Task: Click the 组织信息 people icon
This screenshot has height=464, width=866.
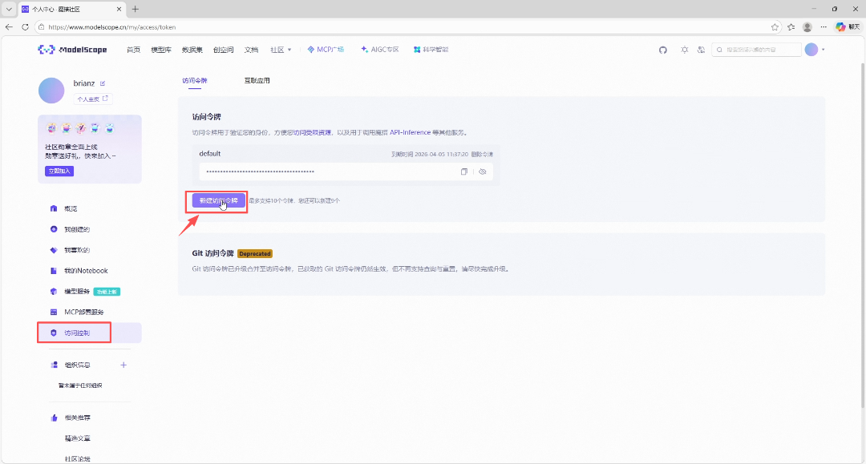Action: tap(55, 365)
